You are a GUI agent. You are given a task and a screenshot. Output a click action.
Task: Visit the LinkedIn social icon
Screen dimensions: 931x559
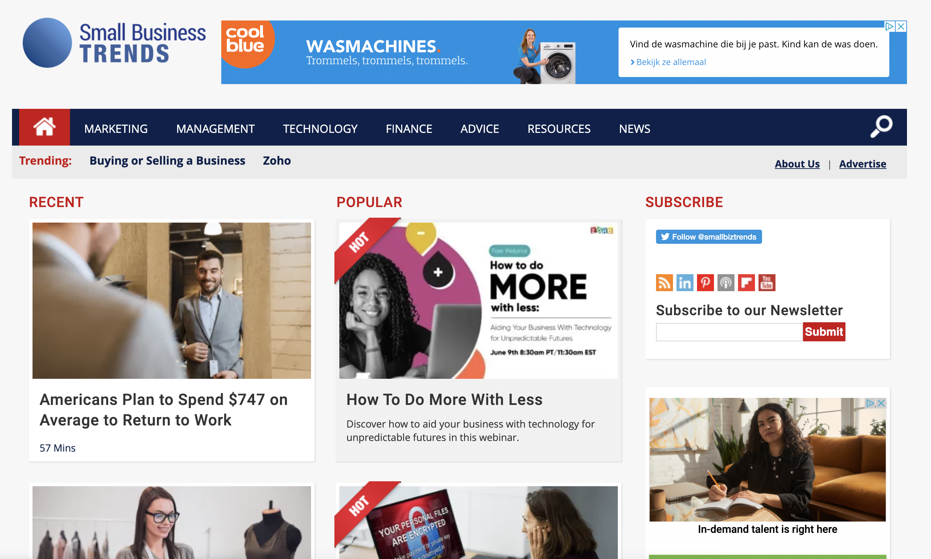point(685,283)
